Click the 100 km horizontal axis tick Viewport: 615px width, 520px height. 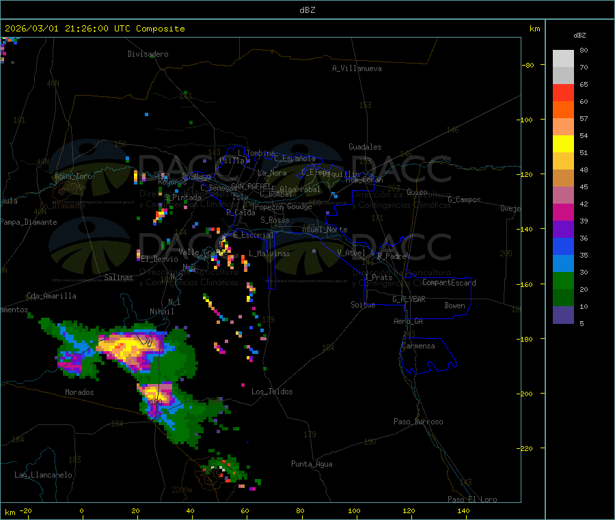354,510
